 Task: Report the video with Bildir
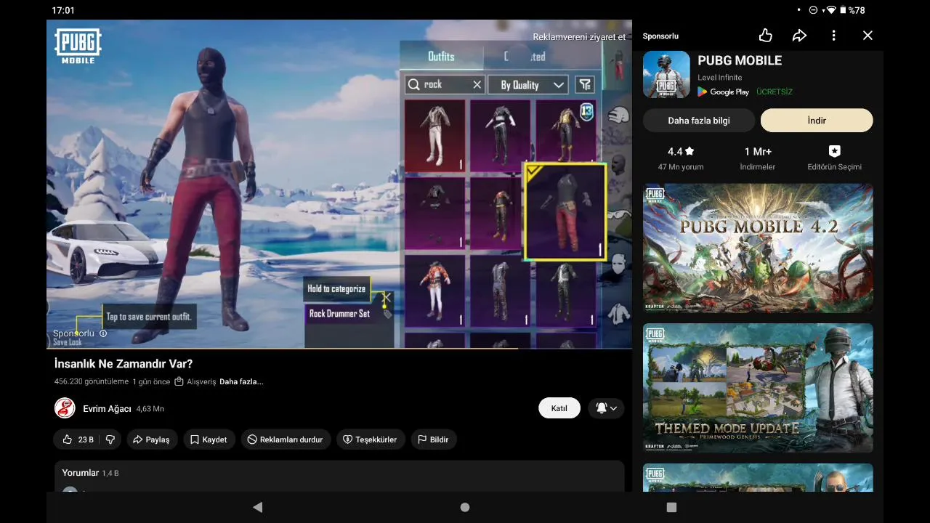434,439
